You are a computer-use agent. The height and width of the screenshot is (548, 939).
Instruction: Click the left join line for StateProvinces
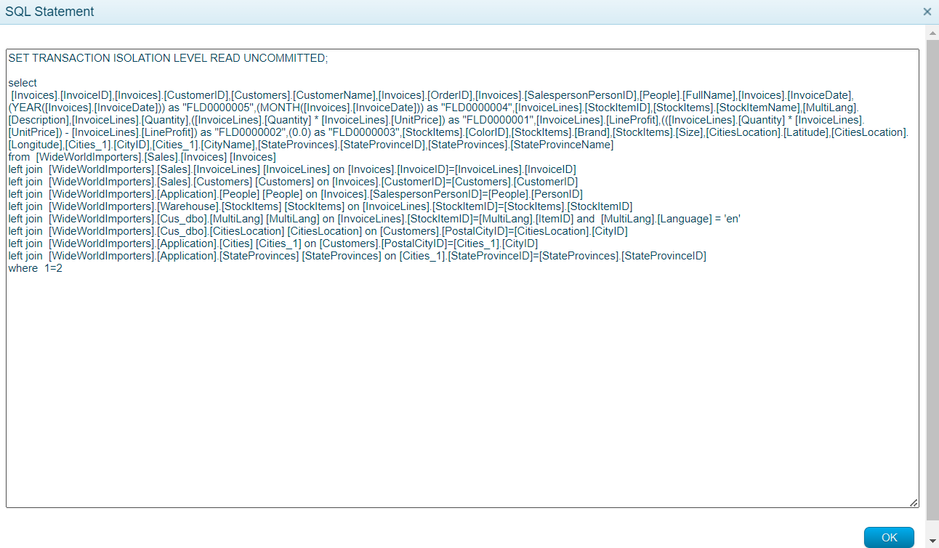356,256
